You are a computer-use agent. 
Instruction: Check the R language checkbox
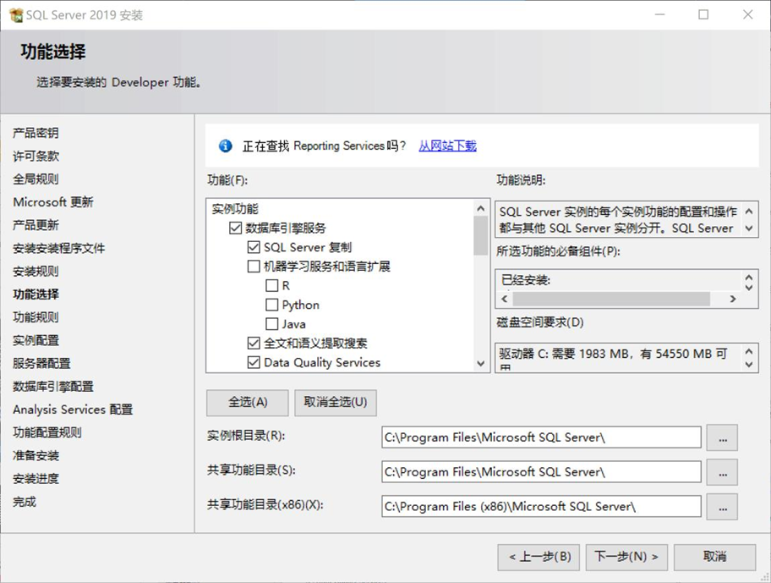coord(272,285)
